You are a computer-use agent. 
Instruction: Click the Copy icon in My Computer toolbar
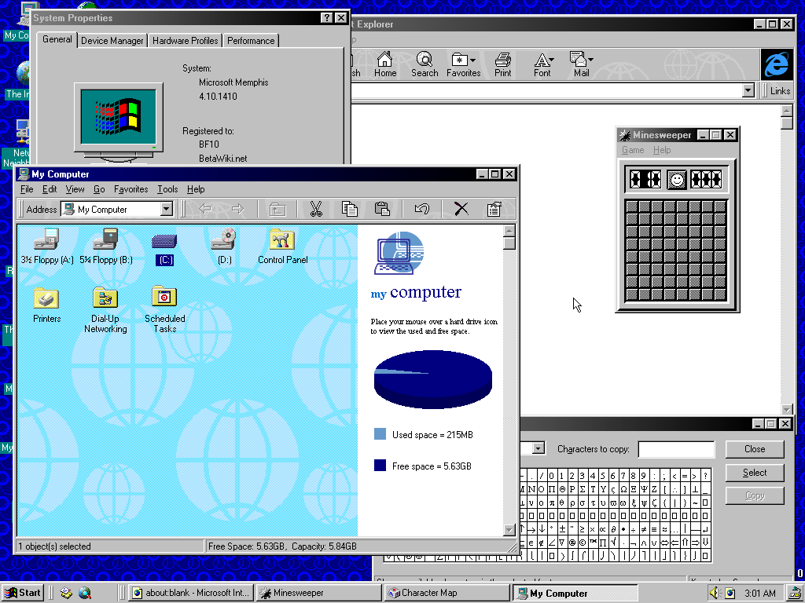[x=350, y=209]
